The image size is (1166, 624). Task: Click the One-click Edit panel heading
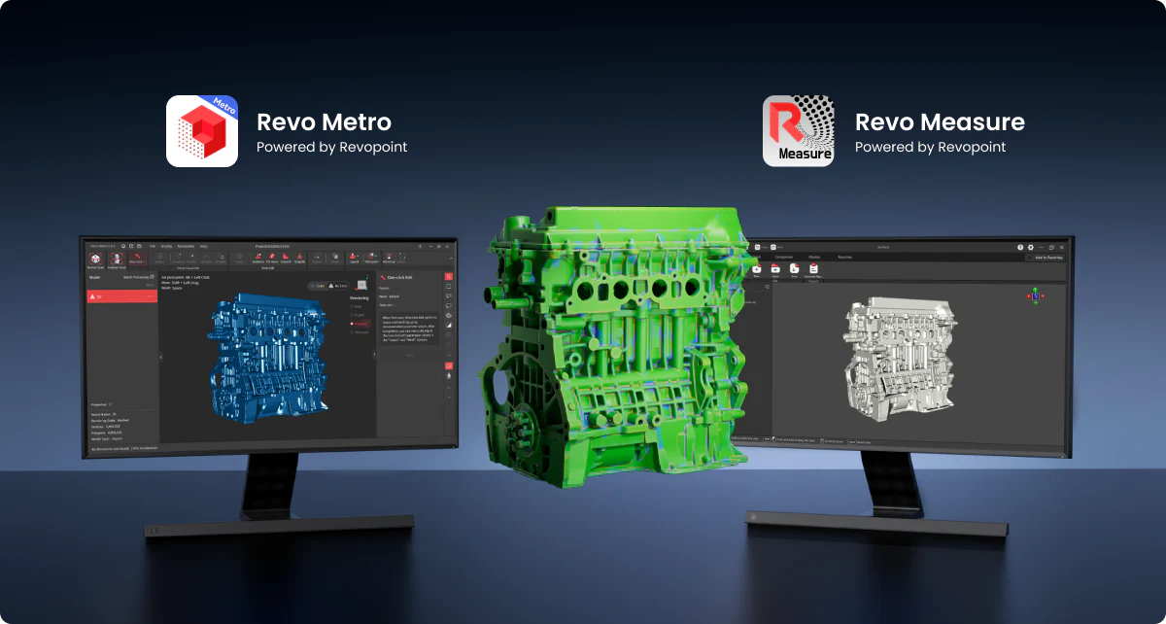pos(399,277)
